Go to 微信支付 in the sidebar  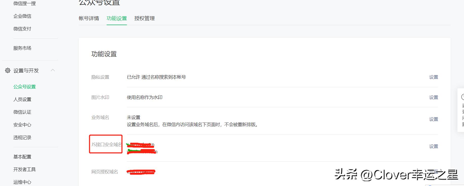(22, 29)
